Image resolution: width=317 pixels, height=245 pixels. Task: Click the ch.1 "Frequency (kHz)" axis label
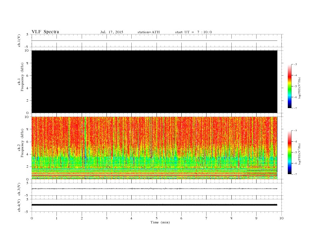(22, 77)
